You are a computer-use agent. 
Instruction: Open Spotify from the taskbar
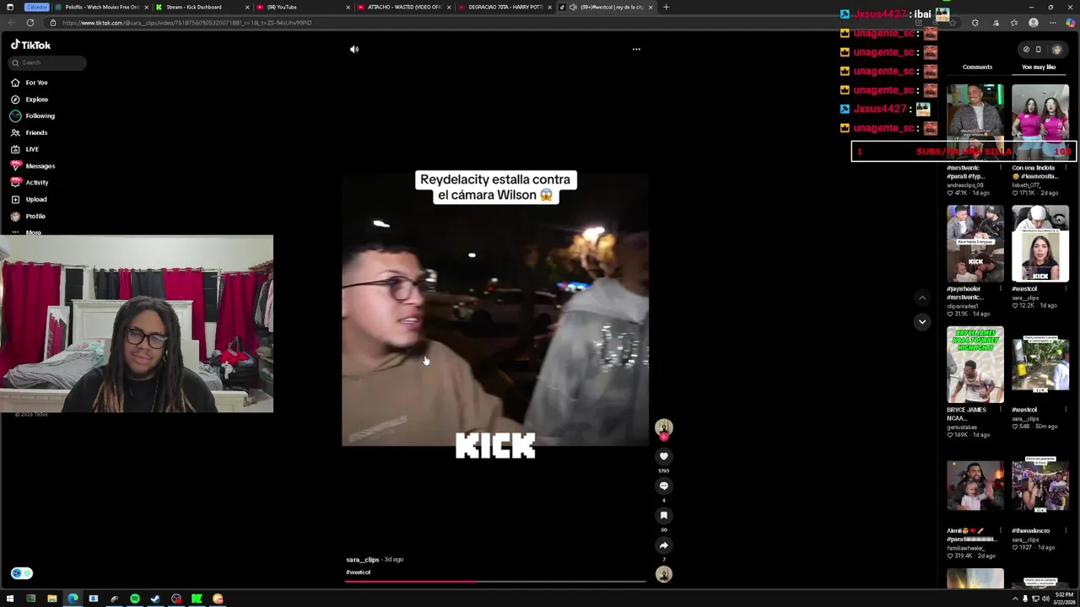135,599
